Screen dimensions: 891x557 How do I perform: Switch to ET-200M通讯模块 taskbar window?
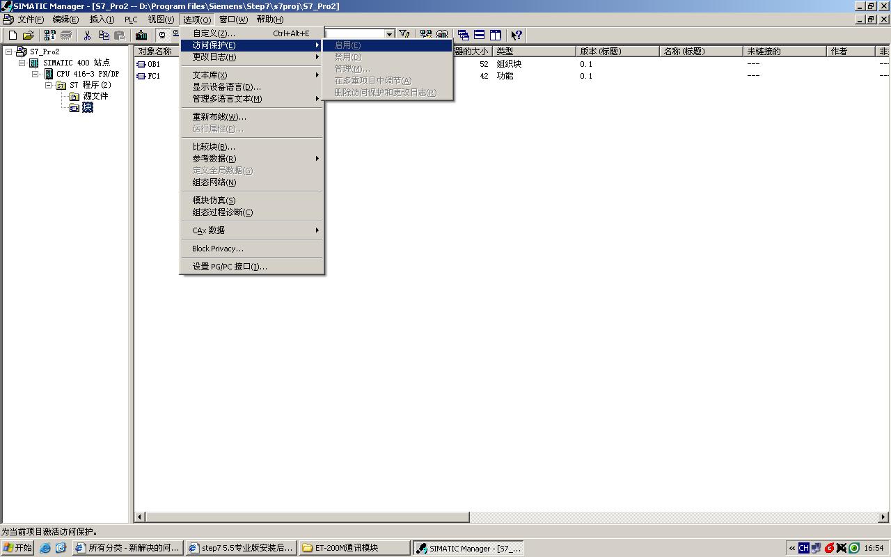[x=355, y=548]
